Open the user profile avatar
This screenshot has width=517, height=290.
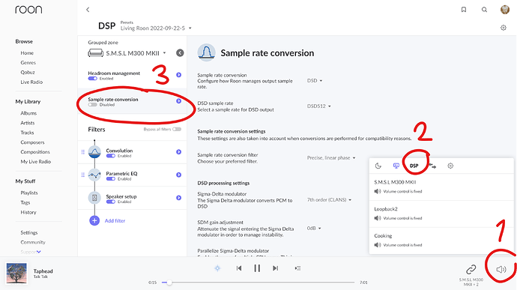tap(505, 10)
